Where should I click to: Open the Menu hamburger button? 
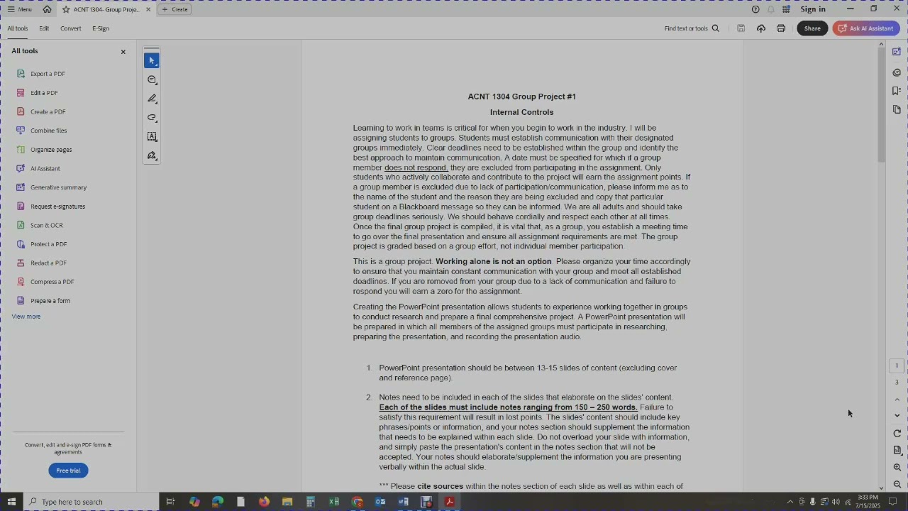(x=20, y=9)
